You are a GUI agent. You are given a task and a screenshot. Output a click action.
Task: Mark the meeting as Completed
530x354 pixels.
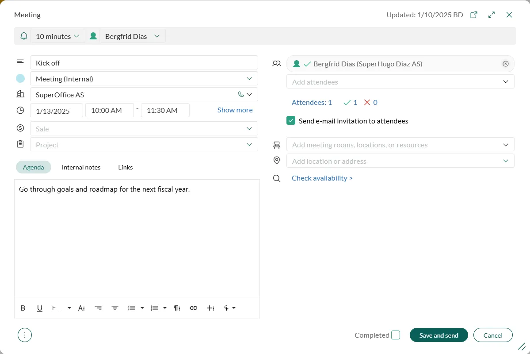[396, 335]
